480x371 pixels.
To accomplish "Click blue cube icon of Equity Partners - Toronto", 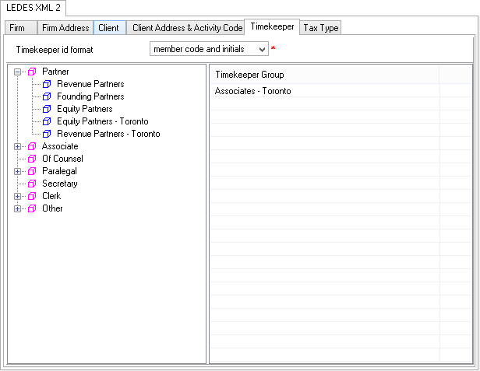I will [47, 121].
